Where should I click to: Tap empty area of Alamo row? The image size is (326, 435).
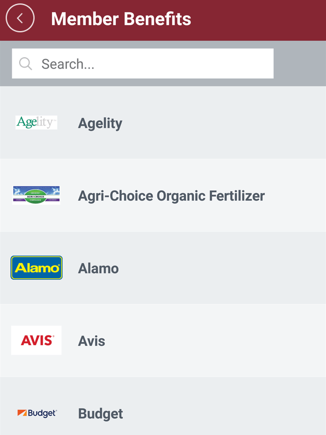coord(228,268)
